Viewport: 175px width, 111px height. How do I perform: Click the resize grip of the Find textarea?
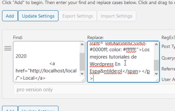pyautogui.click(x=82, y=80)
